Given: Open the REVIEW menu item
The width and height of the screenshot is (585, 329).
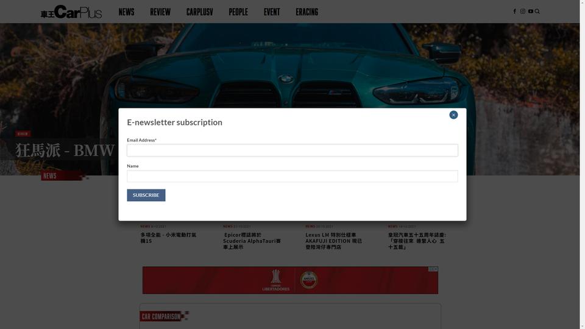Looking at the screenshot, I should point(160,12).
